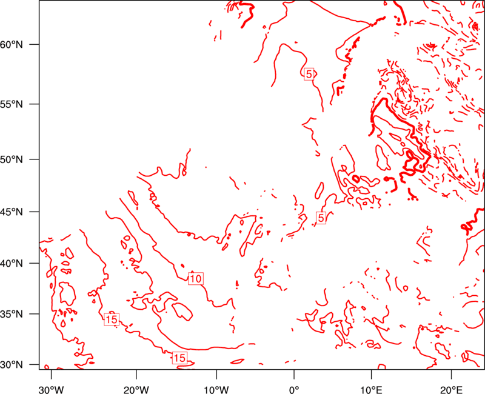Click the 30°N latitude label
This screenshot has height=394, width=485.
click(x=12, y=365)
